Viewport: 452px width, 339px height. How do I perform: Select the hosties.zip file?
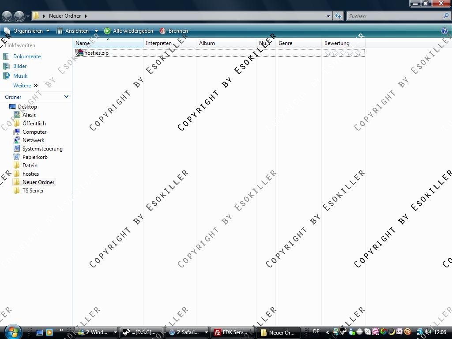[x=96, y=53]
